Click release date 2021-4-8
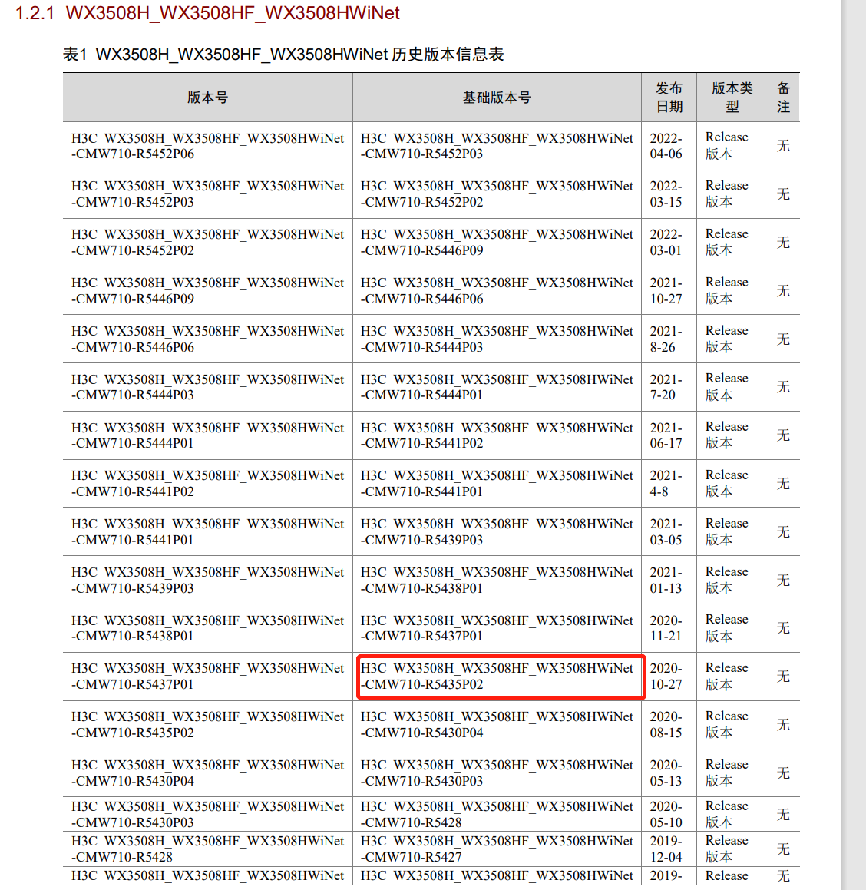Screen dimensions: 866x890 pos(666,484)
